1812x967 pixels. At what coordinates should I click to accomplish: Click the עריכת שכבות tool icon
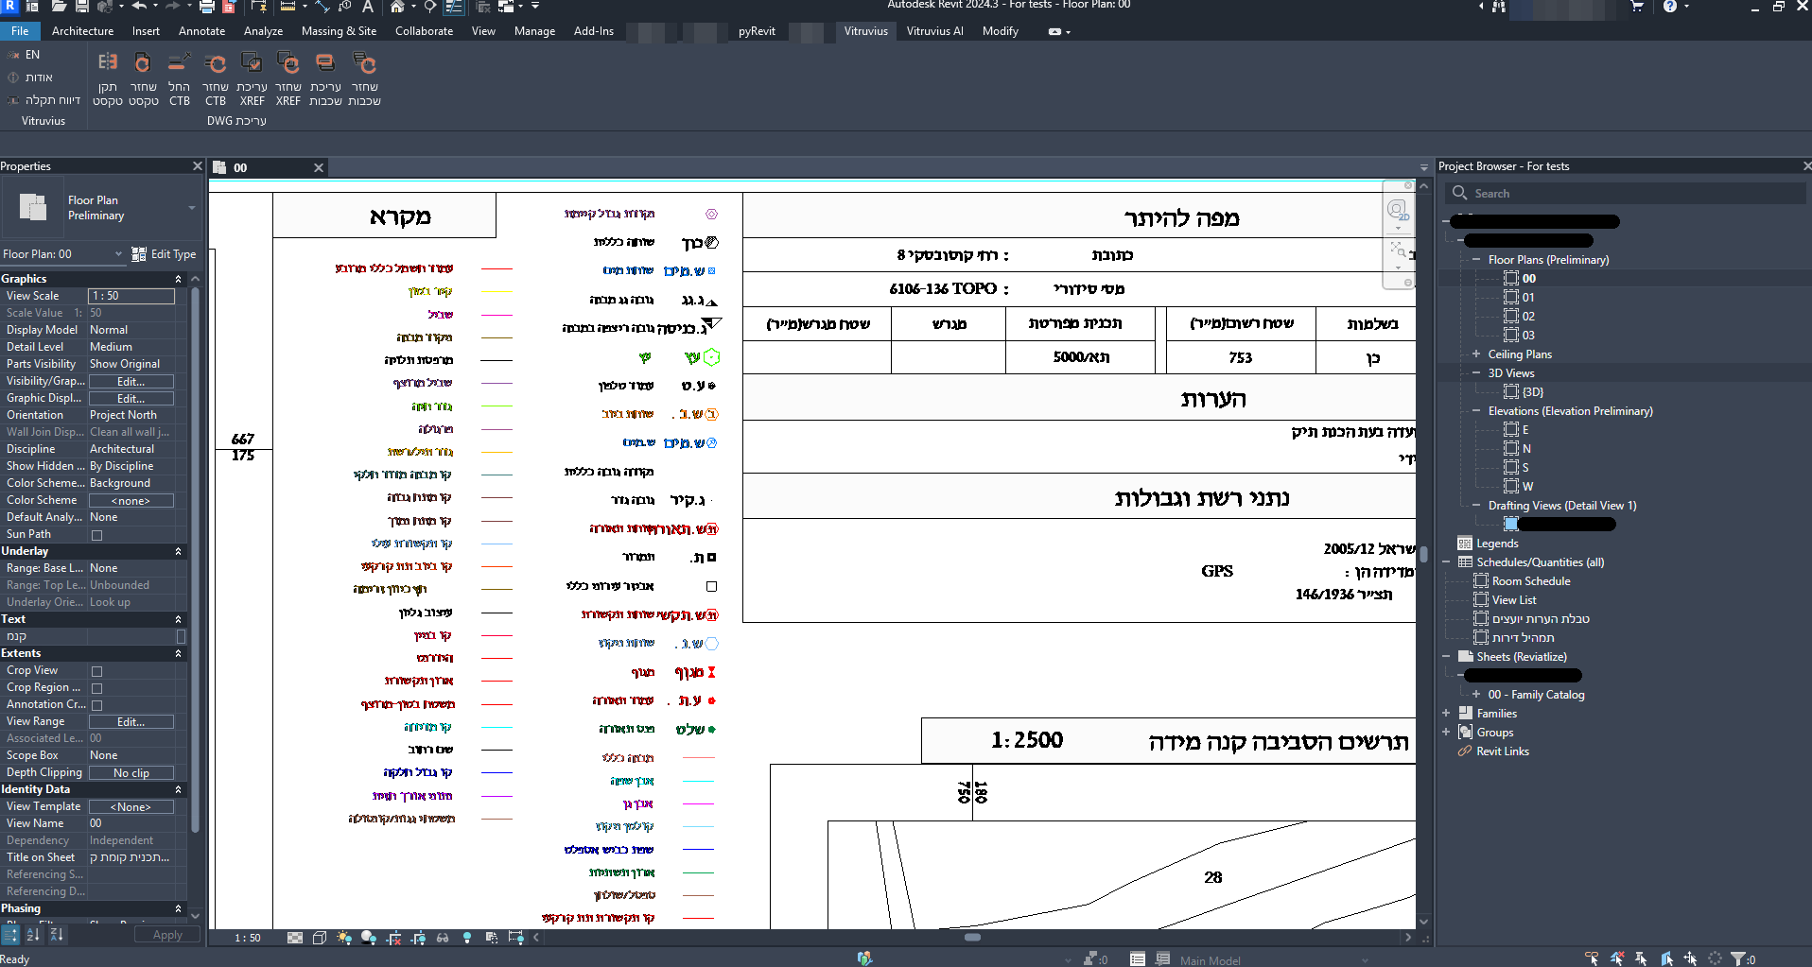325,63
